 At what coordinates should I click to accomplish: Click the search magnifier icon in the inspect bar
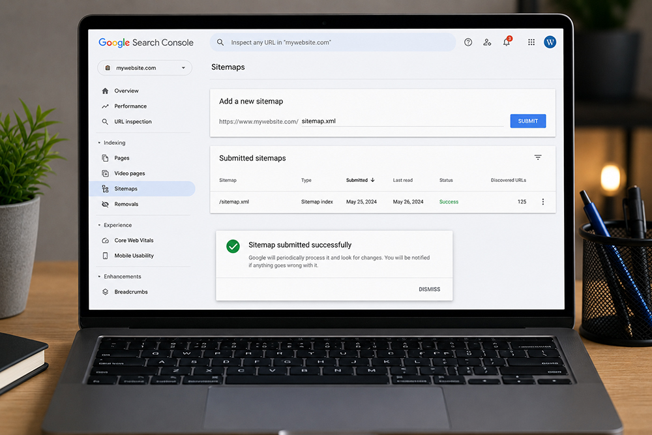coord(220,42)
